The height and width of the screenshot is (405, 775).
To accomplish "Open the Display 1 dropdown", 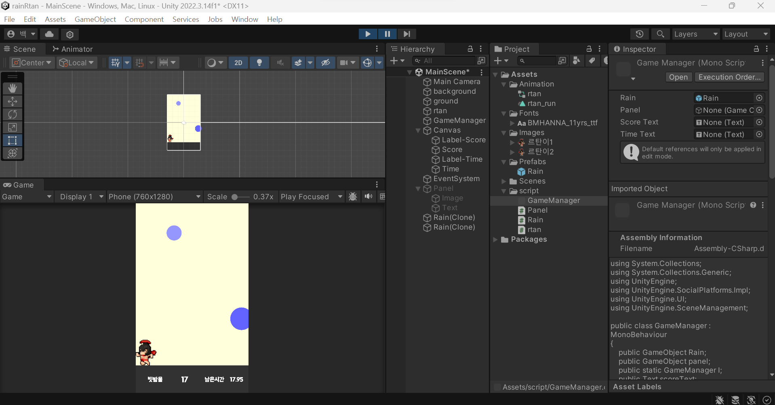I will (x=81, y=196).
